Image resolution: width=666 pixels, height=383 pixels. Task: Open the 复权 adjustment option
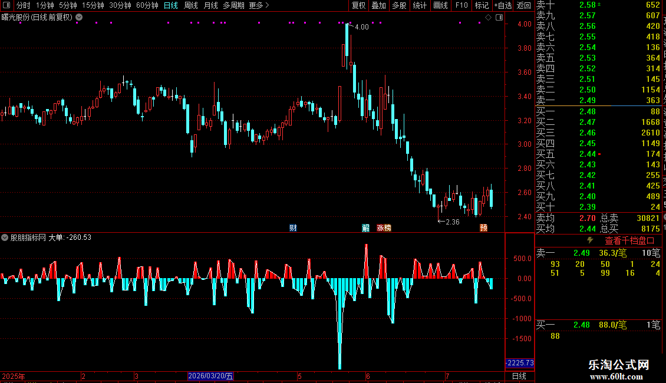tap(358, 5)
